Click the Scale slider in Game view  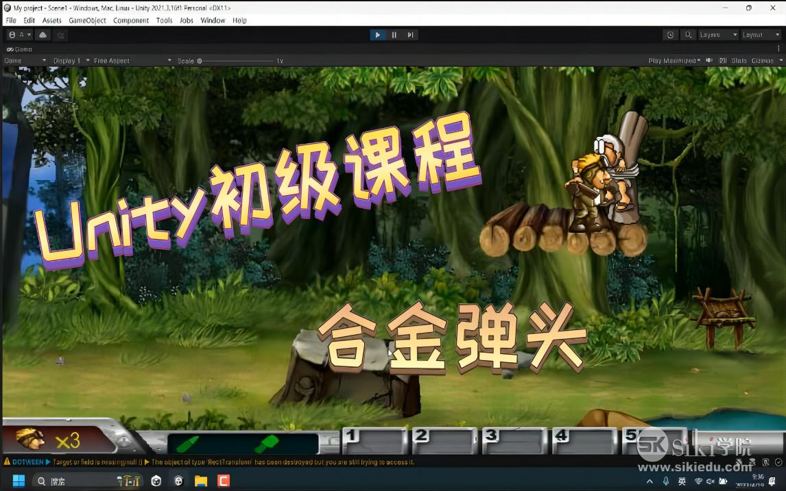point(237,60)
